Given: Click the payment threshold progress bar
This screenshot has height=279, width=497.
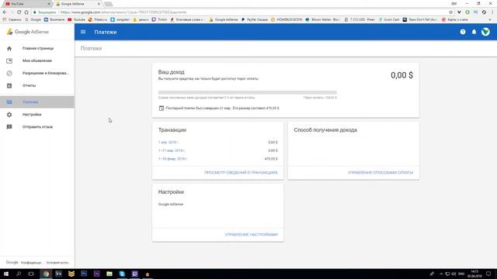Looking at the screenshot, I should (248, 92).
